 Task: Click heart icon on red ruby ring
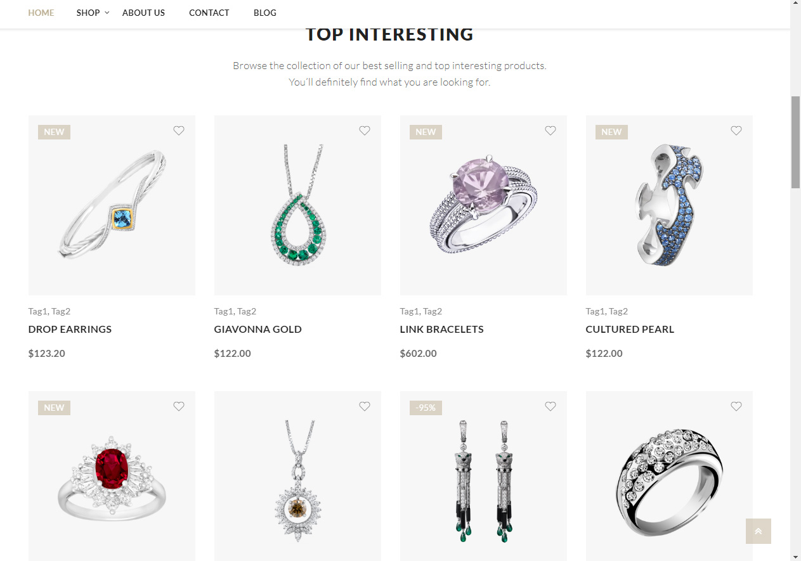point(179,406)
